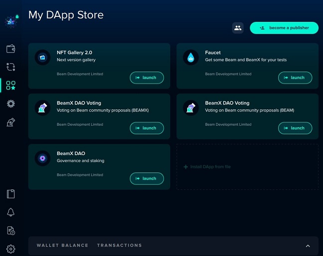Click the BeamX DAO app icon

(43, 158)
